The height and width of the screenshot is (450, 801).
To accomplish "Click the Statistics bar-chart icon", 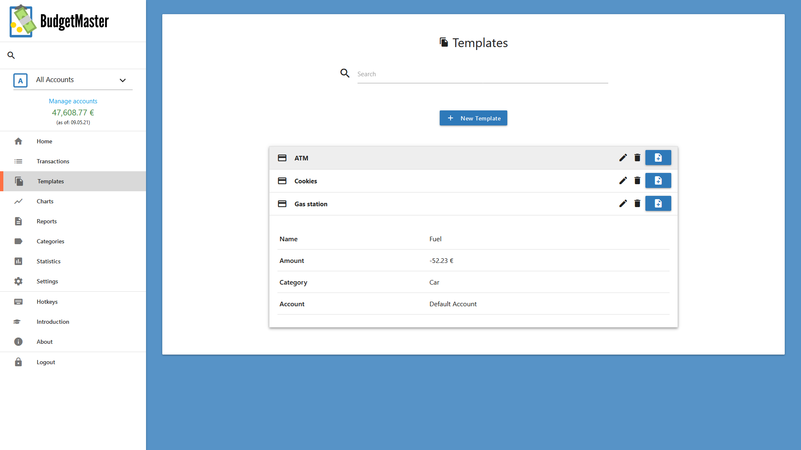I will point(18,261).
